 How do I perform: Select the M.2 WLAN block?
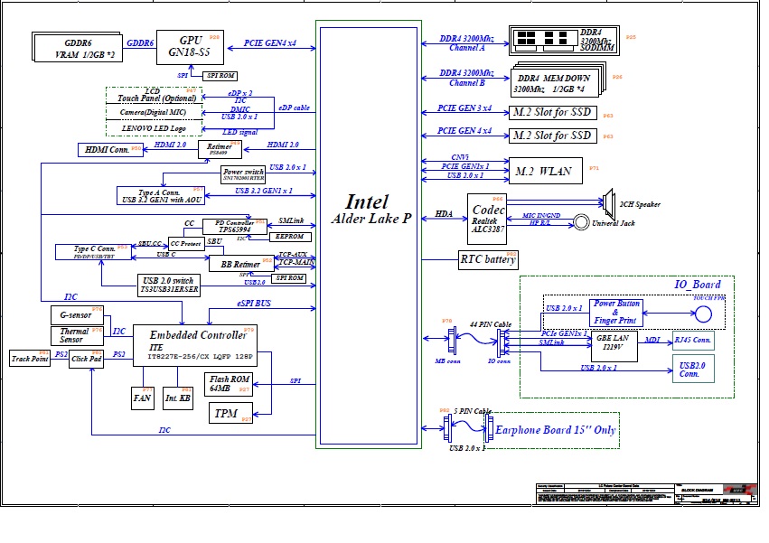(546, 171)
